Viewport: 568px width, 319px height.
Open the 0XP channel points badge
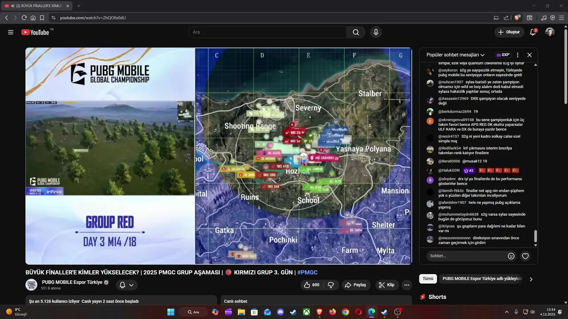(503, 55)
